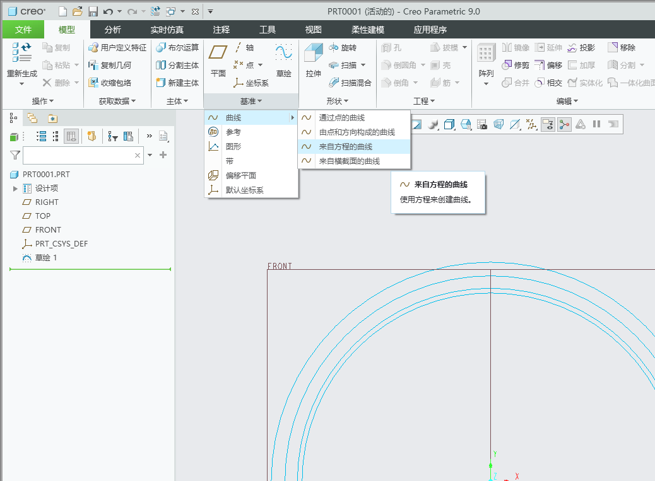Switch to the 分析 ribbon tab
Screen dimensions: 655x481
(112, 30)
